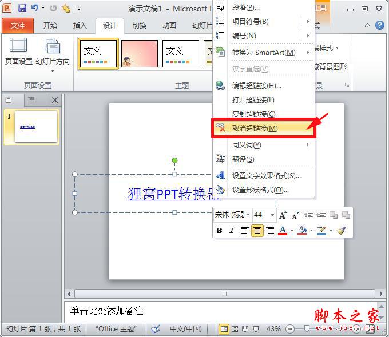Image resolution: width=389 pixels, height=337 pixels.
Task: Click the Shape Outline pen icon
Action: 321,231
